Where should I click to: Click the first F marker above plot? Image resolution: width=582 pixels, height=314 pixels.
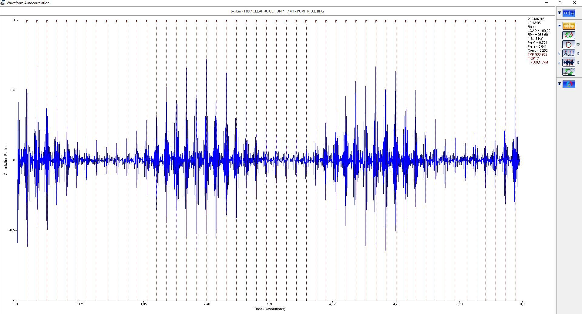pyautogui.click(x=27, y=21)
